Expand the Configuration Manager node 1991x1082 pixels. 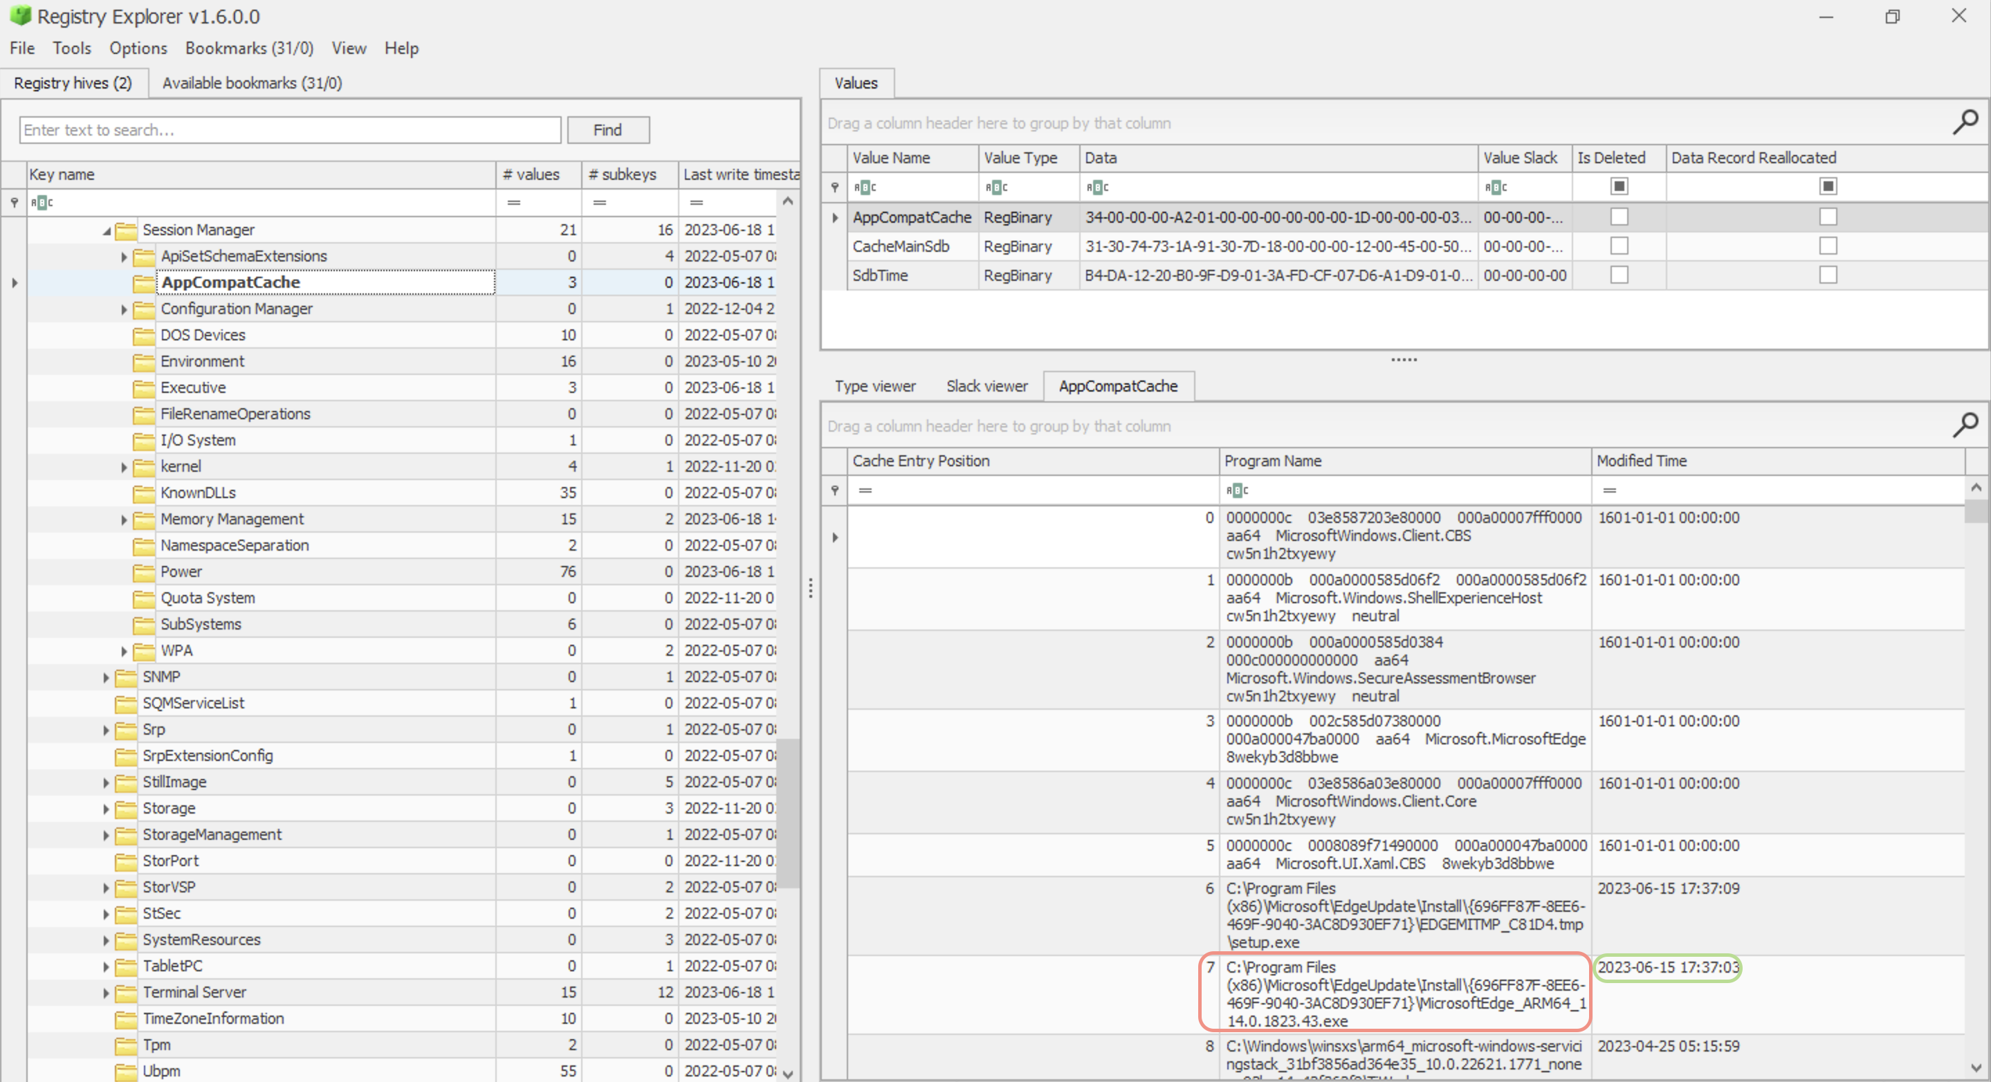(124, 309)
